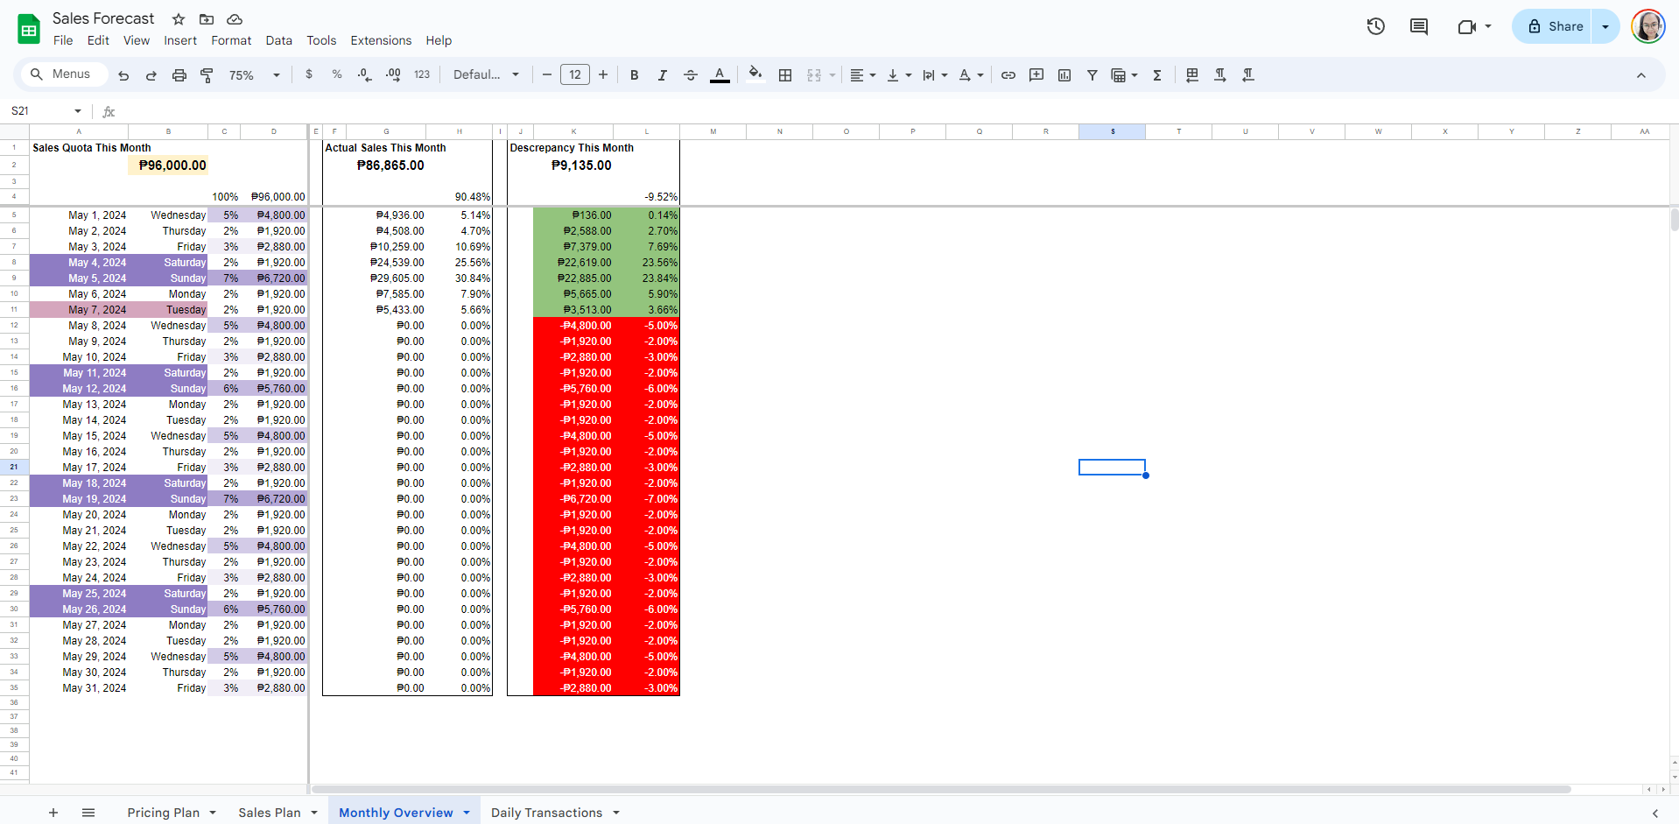Open vertical align options
The image size is (1679, 824).
899,75
